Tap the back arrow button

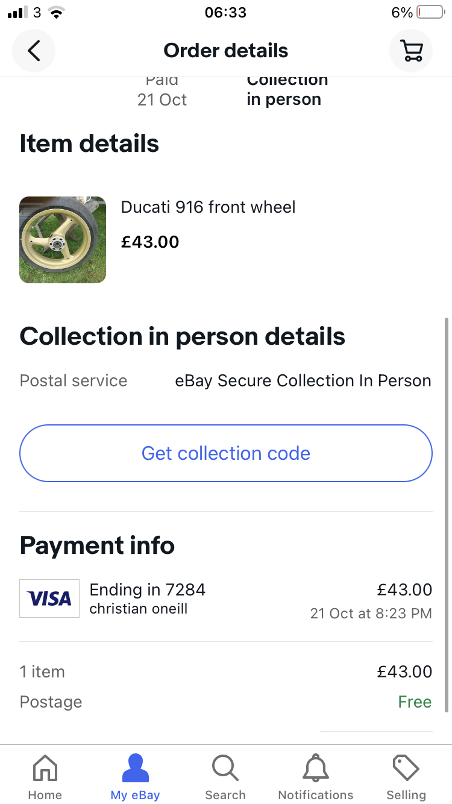(x=34, y=51)
